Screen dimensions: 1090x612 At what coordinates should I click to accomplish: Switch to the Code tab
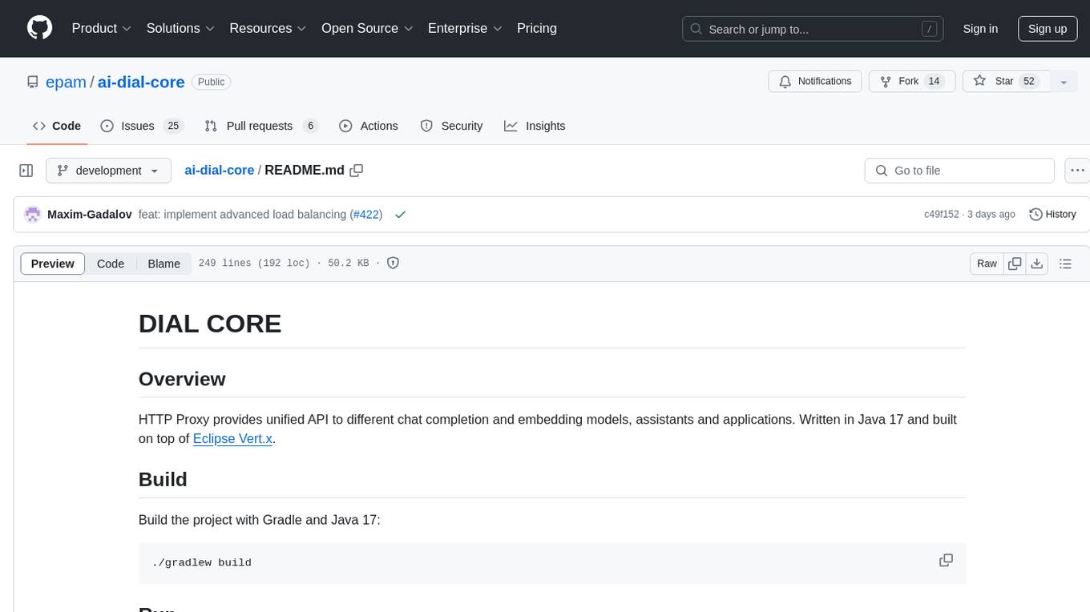click(57, 126)
